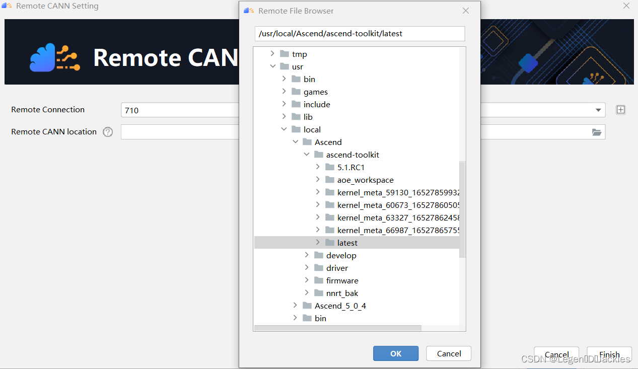The image size is (638, 369).
Task: Expand the lib folder node
Action: 284,117
